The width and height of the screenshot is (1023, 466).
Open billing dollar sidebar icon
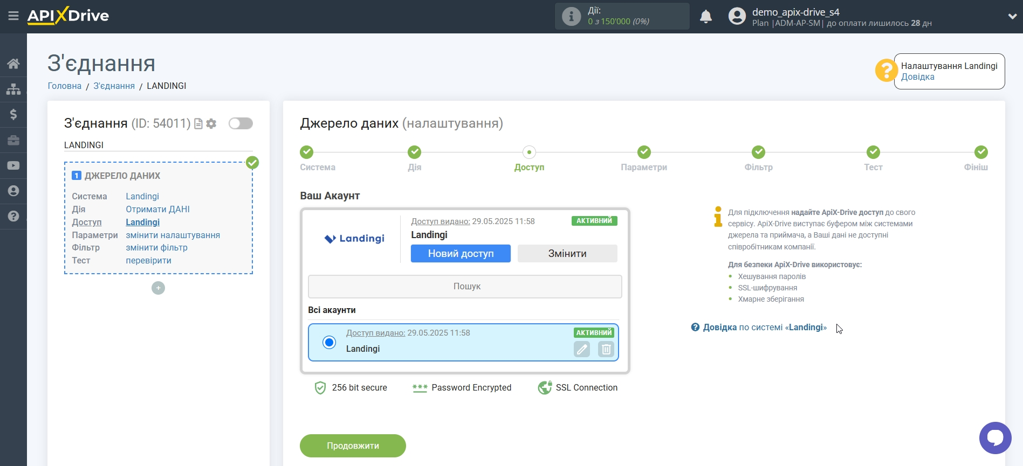click(x=13, y=114)
